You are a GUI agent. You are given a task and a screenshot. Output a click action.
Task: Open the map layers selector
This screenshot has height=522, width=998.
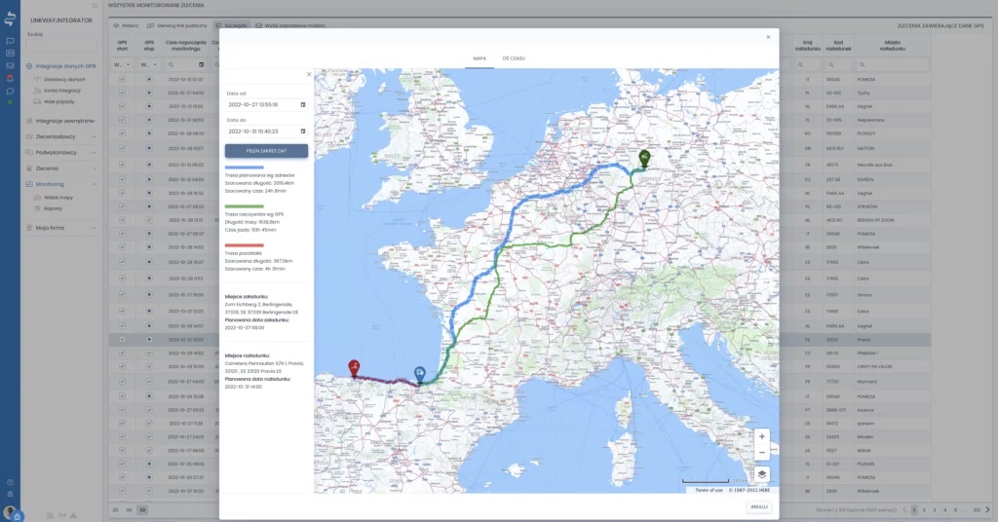[x=762, y=474]
